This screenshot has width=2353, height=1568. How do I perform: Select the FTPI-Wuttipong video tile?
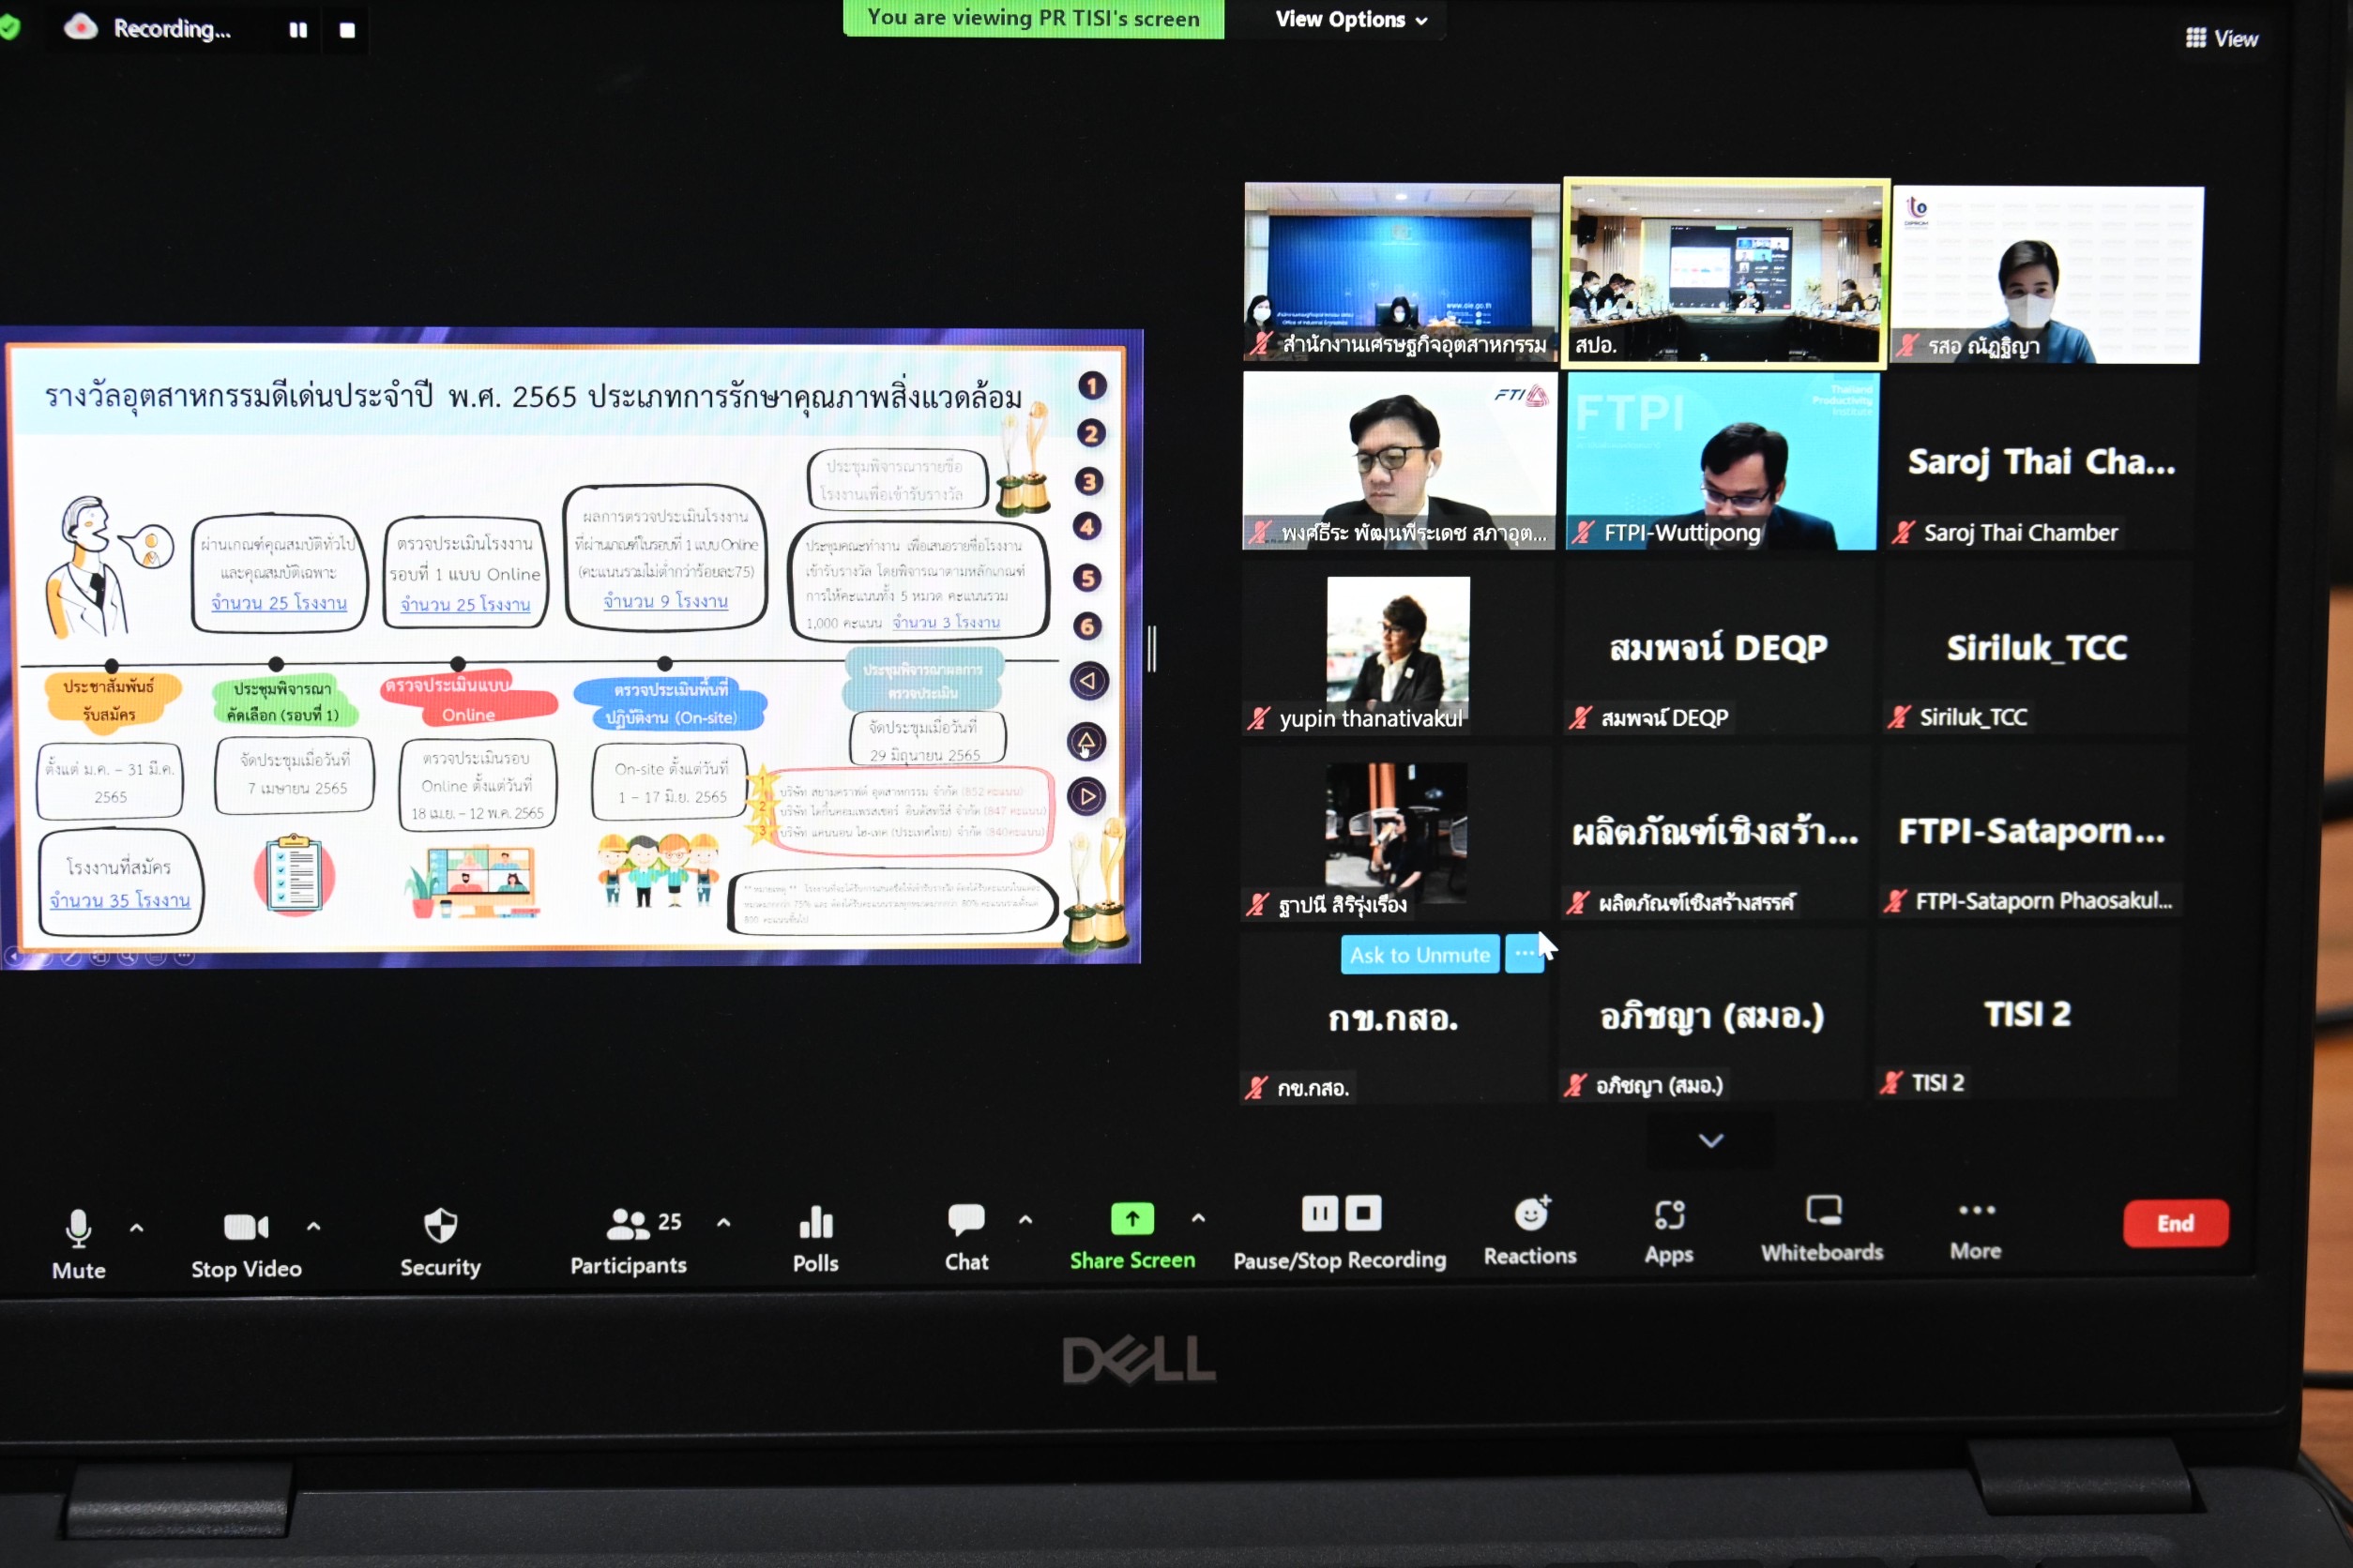[x=1722, y=461]
